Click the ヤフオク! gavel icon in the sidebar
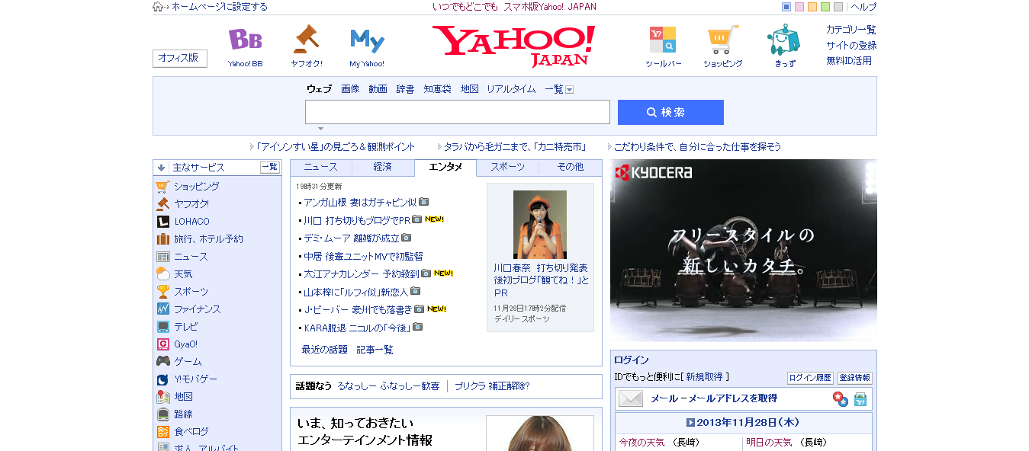1029x451 pixels. pyautogui.click(x=162, y=204)
